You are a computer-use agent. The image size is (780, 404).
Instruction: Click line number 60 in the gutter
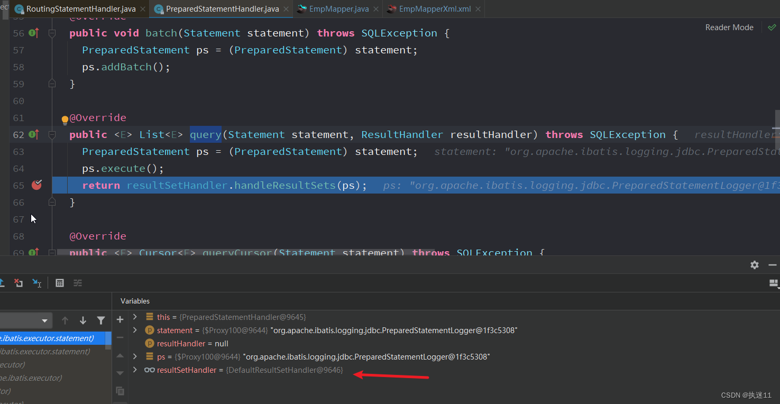(x=19, y=100)
